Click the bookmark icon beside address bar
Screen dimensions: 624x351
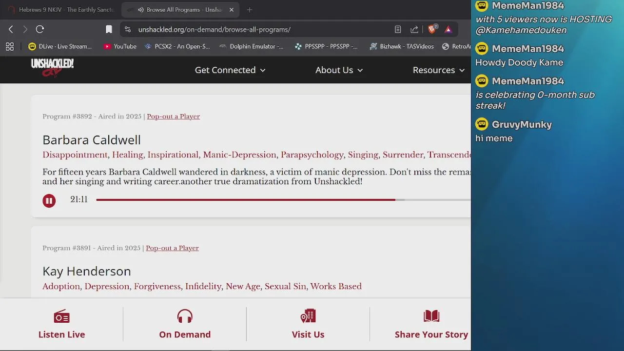pos(109,29)
